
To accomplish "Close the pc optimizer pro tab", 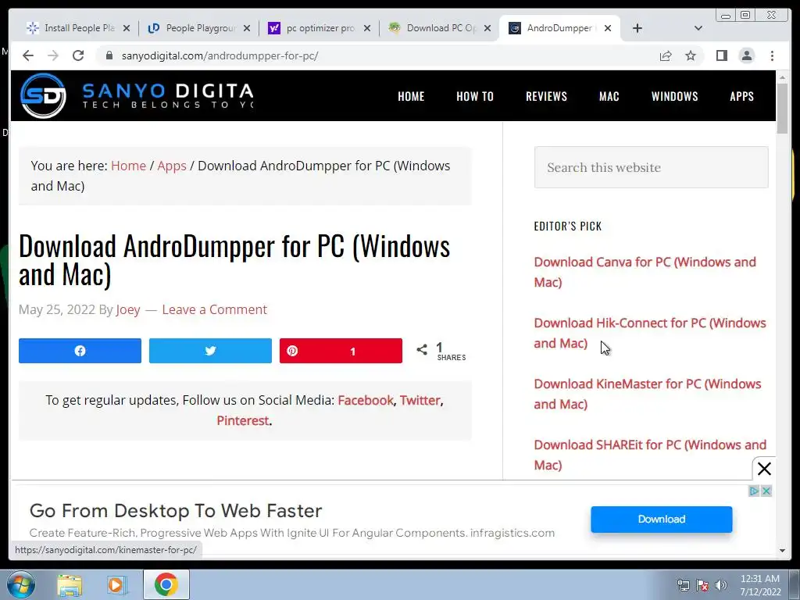I will pos(367,28).
